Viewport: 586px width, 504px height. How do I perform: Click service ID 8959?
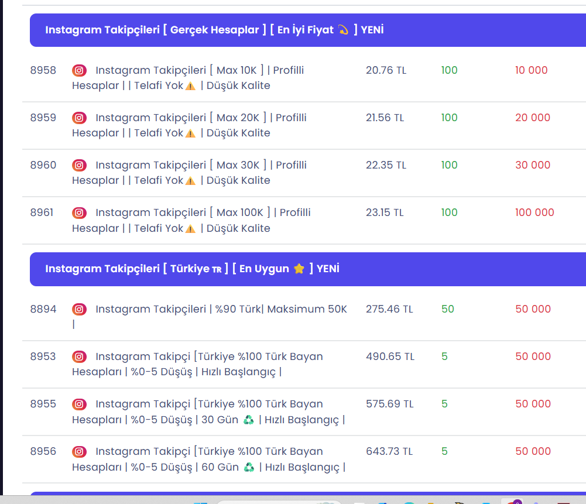coord(43,118)
